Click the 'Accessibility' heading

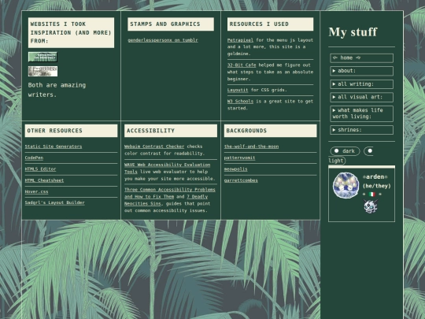click(x=171, y=131)
